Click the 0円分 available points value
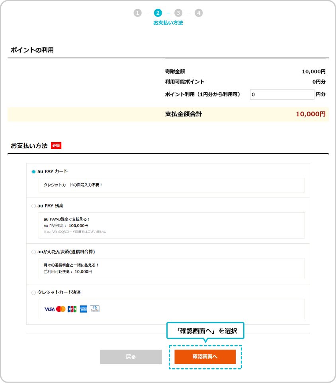 319,82
